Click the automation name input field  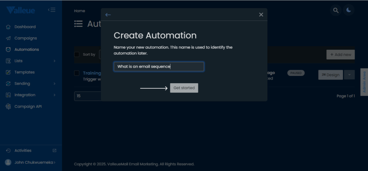159,67
